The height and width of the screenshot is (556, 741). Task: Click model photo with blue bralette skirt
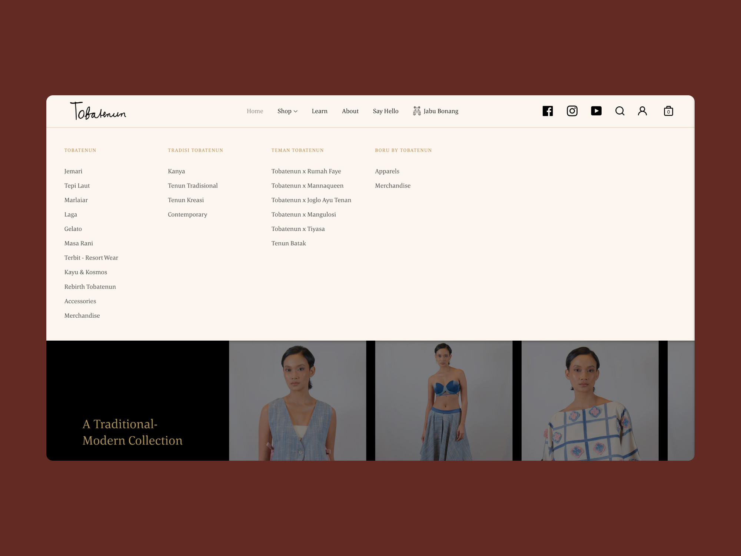pos(443,401)
